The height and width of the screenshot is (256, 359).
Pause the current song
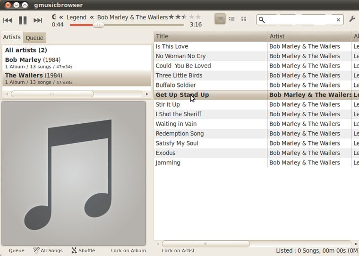click(x=23, y=20)
